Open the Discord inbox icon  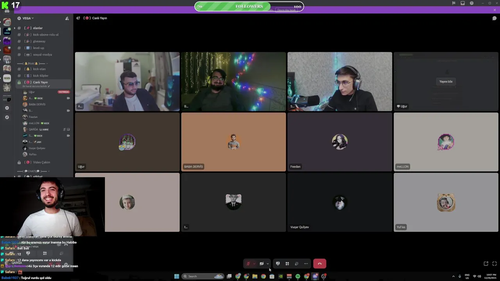[462, 3]
